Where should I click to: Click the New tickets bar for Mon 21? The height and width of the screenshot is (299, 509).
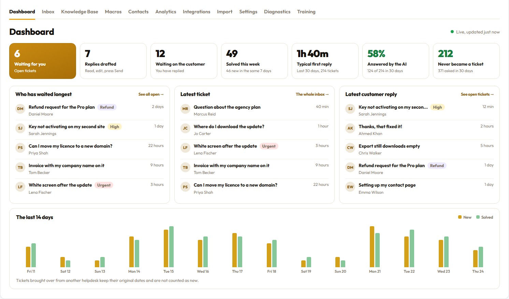(372, 247)
